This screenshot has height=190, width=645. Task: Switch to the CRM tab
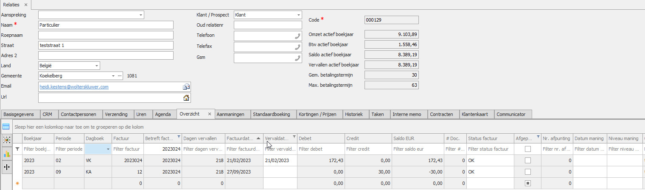click(x=48, y=114)
